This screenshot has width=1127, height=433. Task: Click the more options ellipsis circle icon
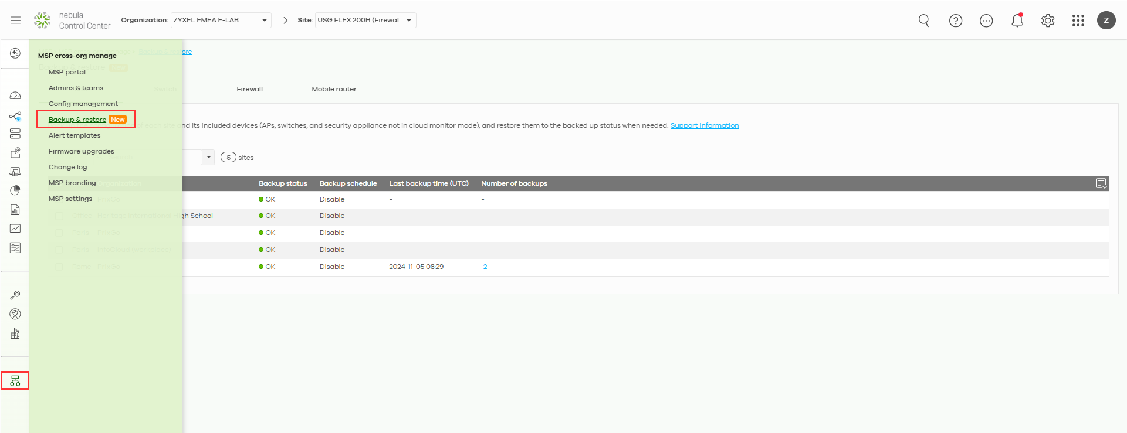coord(986,21)
